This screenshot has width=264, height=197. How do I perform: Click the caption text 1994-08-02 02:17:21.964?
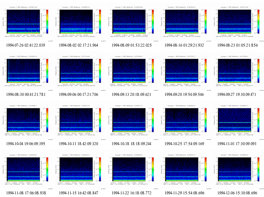coord(79,45)
